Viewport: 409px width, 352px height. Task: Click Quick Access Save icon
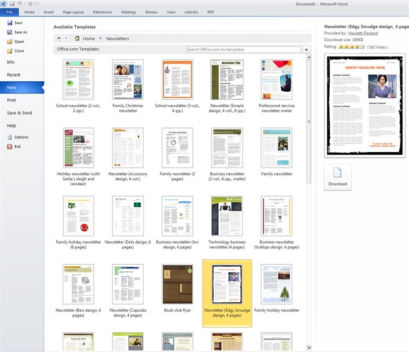(x=12, y=4)
